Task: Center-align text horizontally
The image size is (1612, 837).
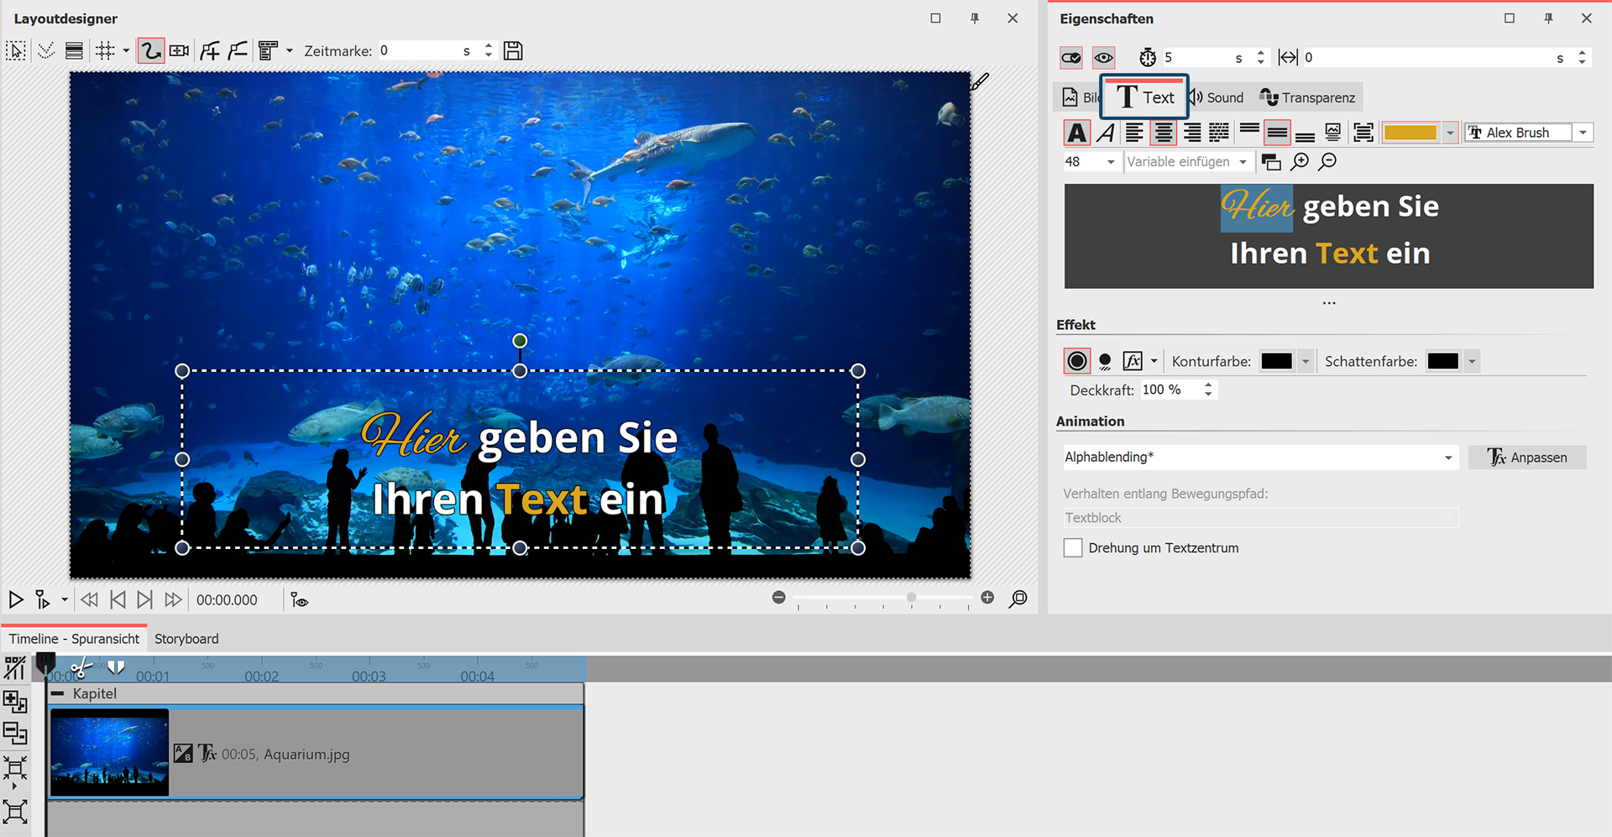Action: (x=1163, y=133)
